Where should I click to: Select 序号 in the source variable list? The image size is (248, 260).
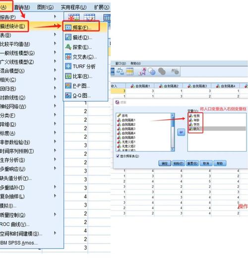123,116
